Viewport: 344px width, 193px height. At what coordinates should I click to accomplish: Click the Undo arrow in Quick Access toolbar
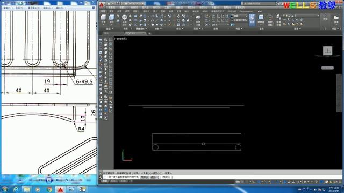[130, 4]
